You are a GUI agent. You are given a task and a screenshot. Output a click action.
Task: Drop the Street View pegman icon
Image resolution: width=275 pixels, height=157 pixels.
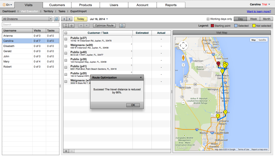tap(183, 58)
